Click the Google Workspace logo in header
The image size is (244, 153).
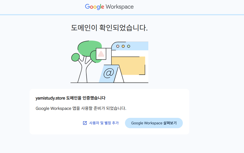[109, 7]
